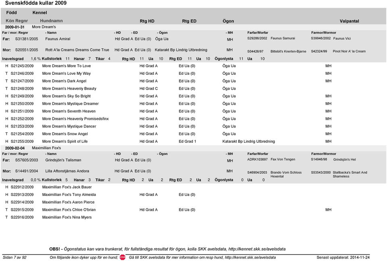Select 'Fax Von Tengen'

point(283,159)
